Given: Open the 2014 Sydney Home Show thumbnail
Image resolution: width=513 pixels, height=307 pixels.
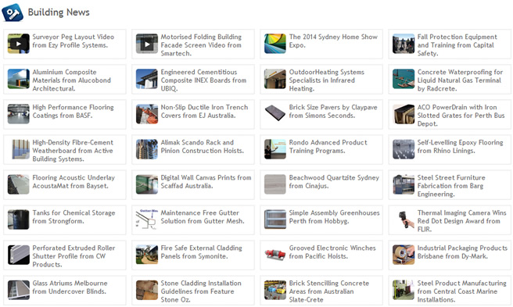Looking at the screenshot, I should (x=275, y=44).
